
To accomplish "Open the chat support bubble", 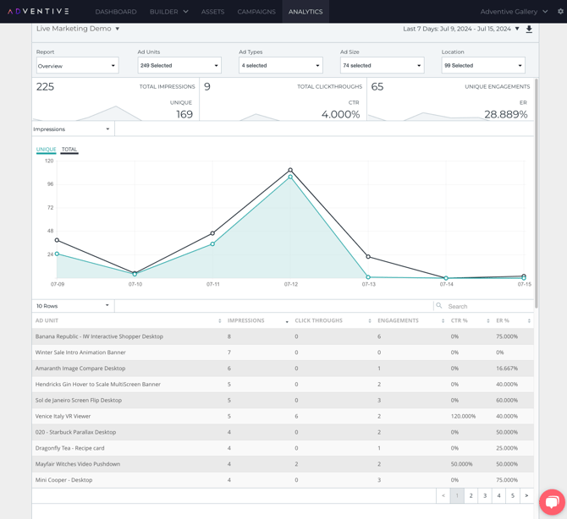I will [x=552, y=502].
